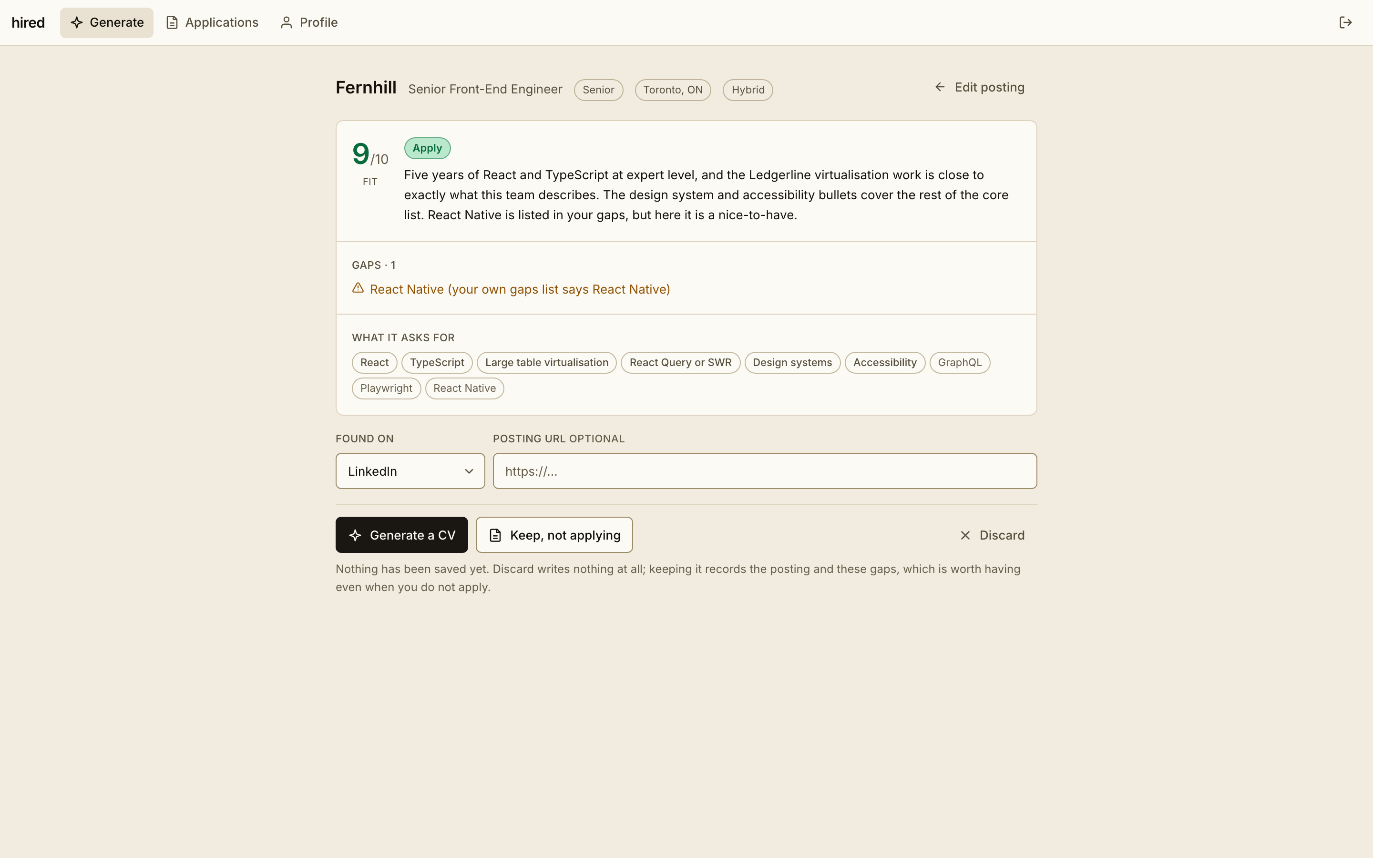Click the sparkle icon on Generate a CV
1373x858 pixels.
click(355, 535)
